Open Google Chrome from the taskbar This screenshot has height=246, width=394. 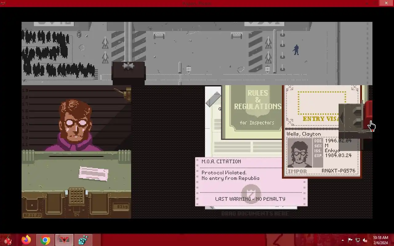[45, 240]
